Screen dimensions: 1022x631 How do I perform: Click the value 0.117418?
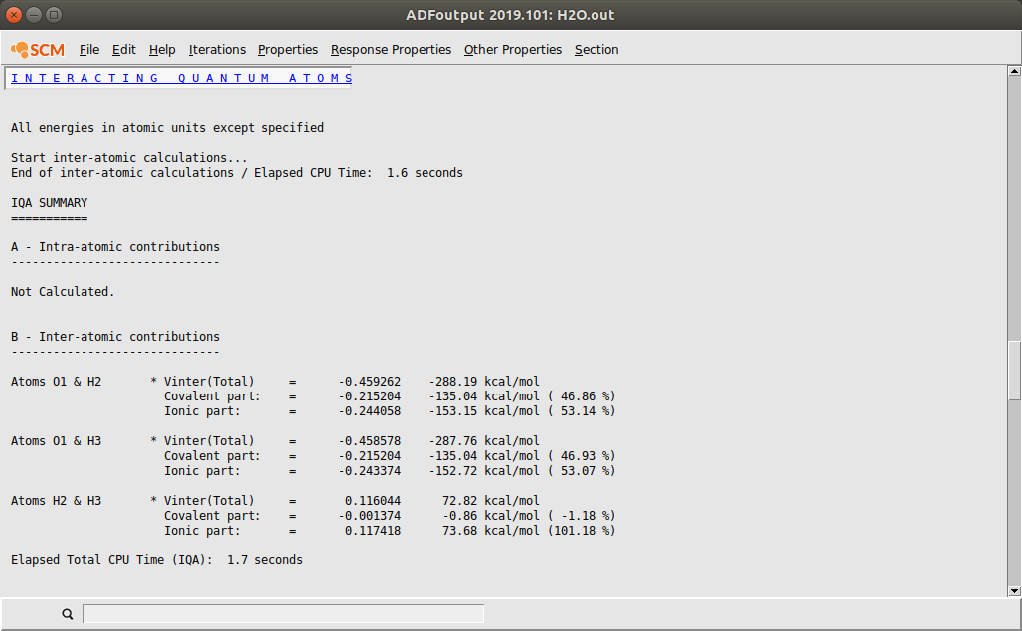click(373, 531)
